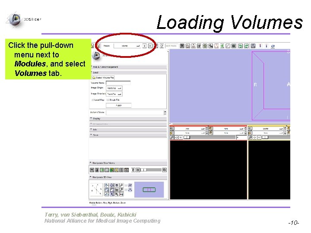Open the layout chooser toolbar icon

click(253, 46)
